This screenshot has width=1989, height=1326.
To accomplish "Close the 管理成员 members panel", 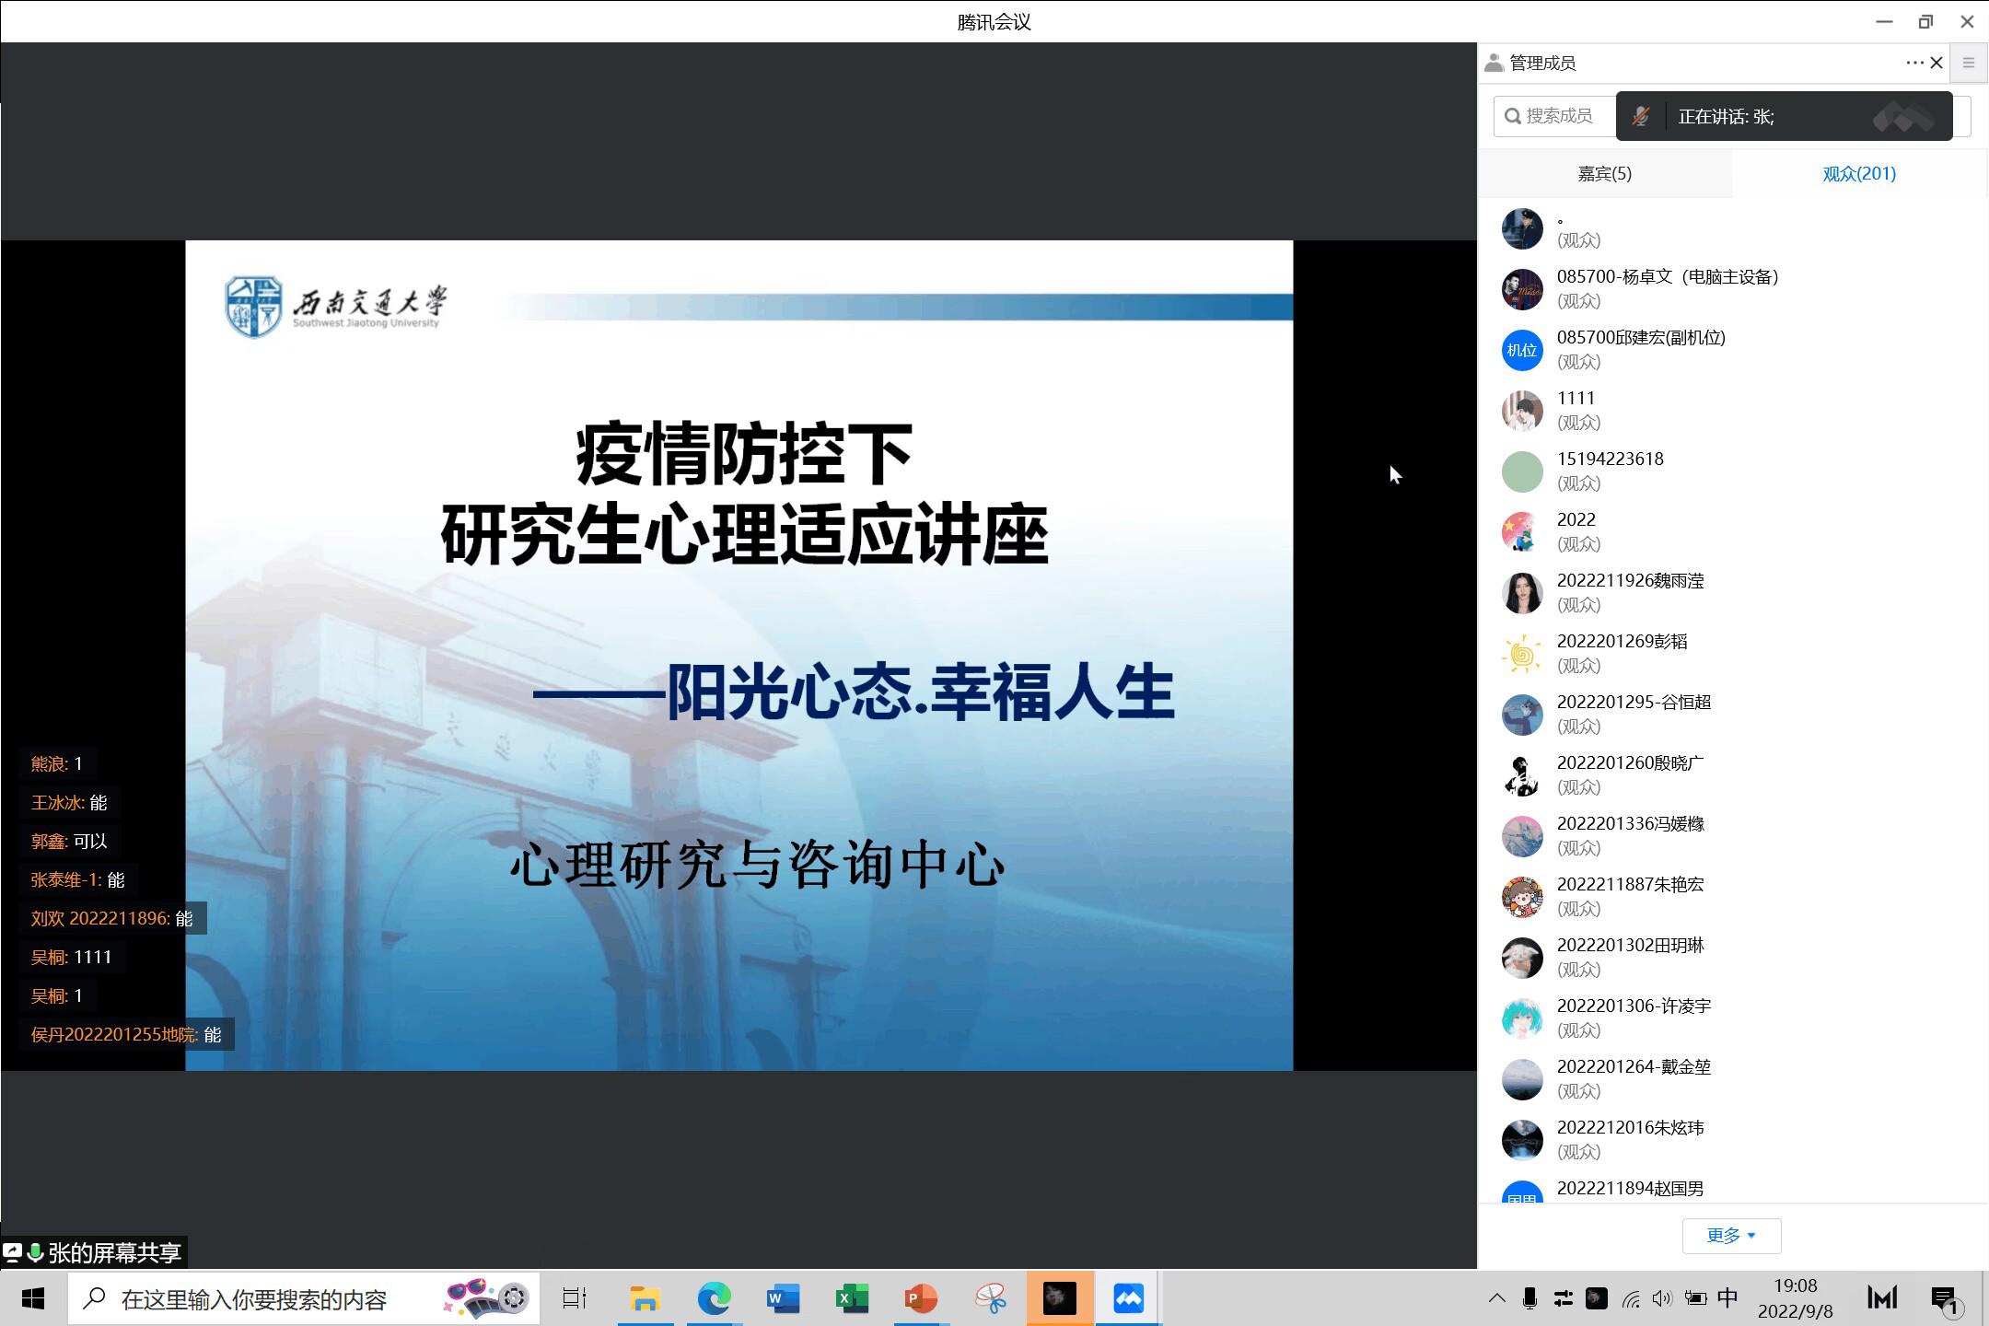I will (x=1937, y=63).
